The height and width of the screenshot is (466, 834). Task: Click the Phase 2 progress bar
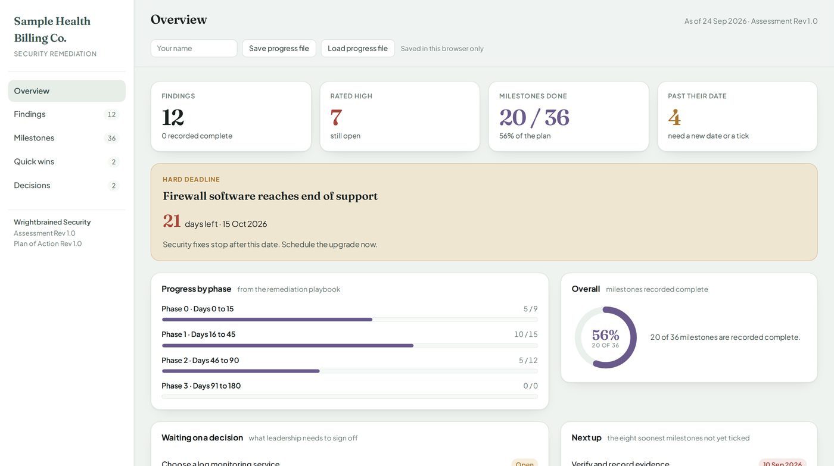350,371
